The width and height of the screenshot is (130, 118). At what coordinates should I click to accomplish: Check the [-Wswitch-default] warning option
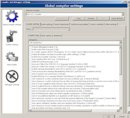tap(30, 79)
